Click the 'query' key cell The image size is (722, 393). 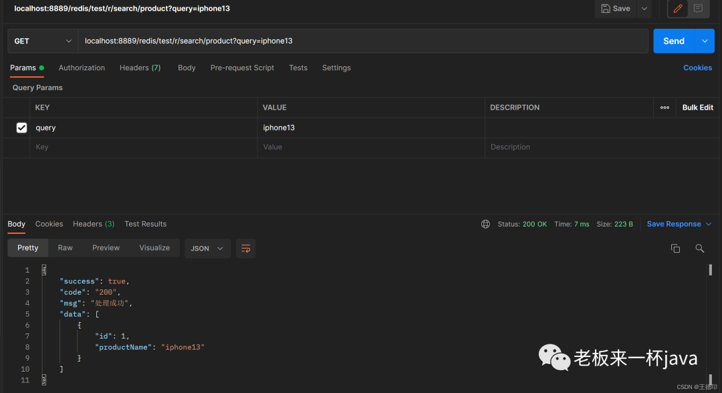click(x=144, y=128)
